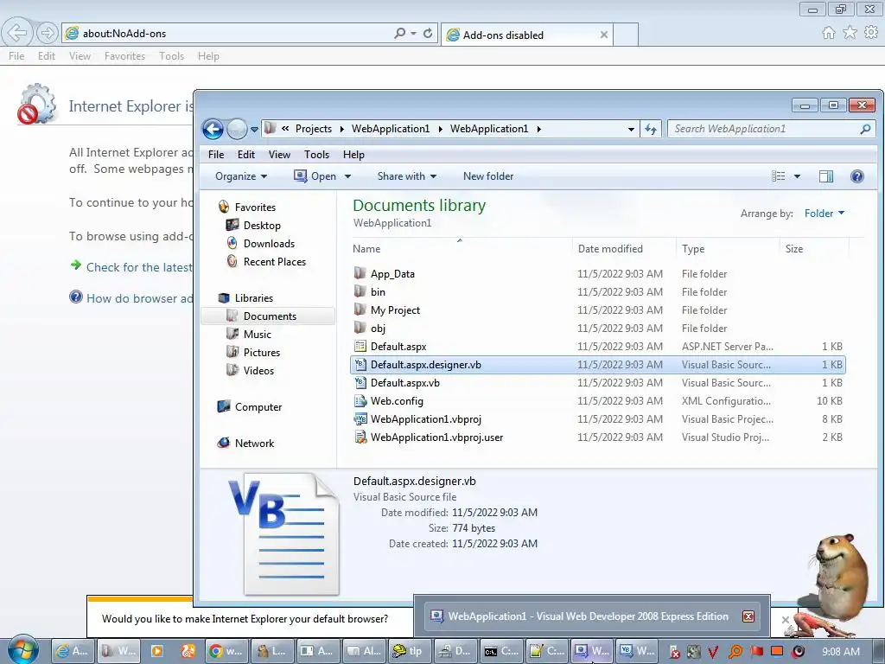This screenshot has width=885, height=664.
Task: Click the Web.config file icon
Action: pyautogui.click(x=360, y=401)
